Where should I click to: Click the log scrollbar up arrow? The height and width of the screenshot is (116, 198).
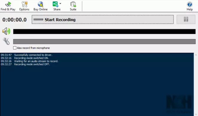point(196,55)
